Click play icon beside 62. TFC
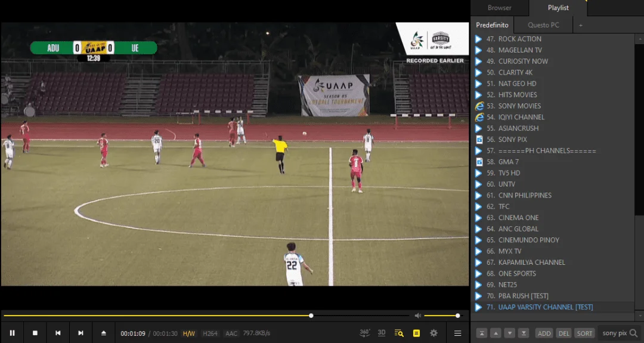Viewport: 644px width, 343px height. (478, 206)
